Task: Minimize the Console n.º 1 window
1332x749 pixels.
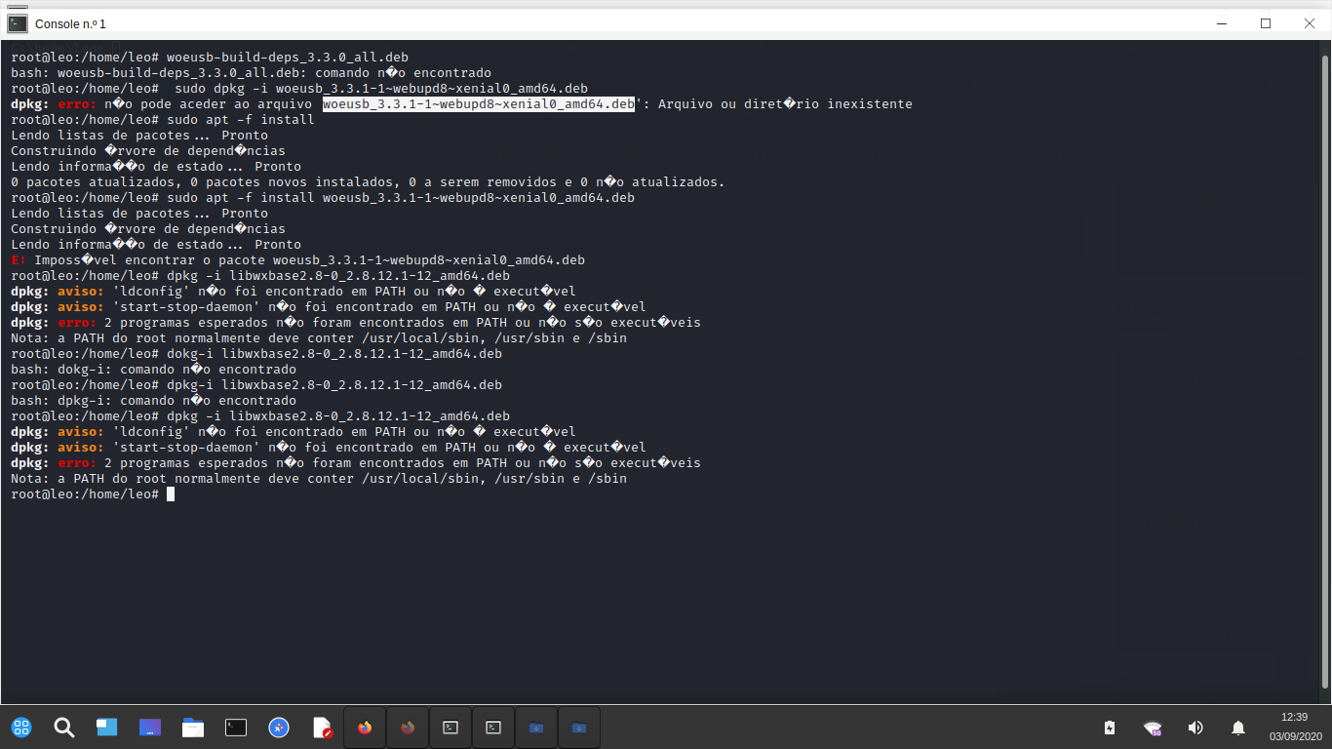Action: 1222,23
